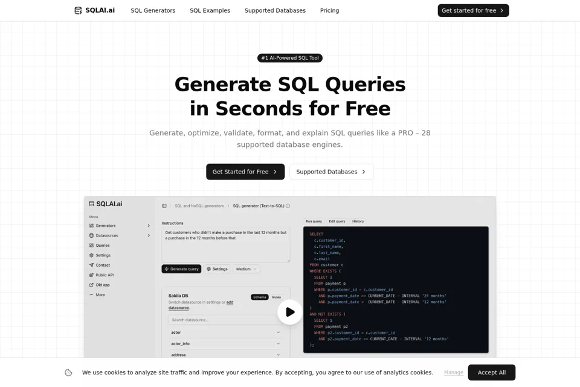Viewport: 580px width, 387px height.
Task: Click the More ellipsis icon
Action: [91, 295]
